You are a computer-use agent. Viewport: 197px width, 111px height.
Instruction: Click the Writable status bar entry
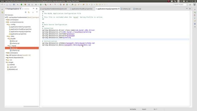click(x=133, y=109)
